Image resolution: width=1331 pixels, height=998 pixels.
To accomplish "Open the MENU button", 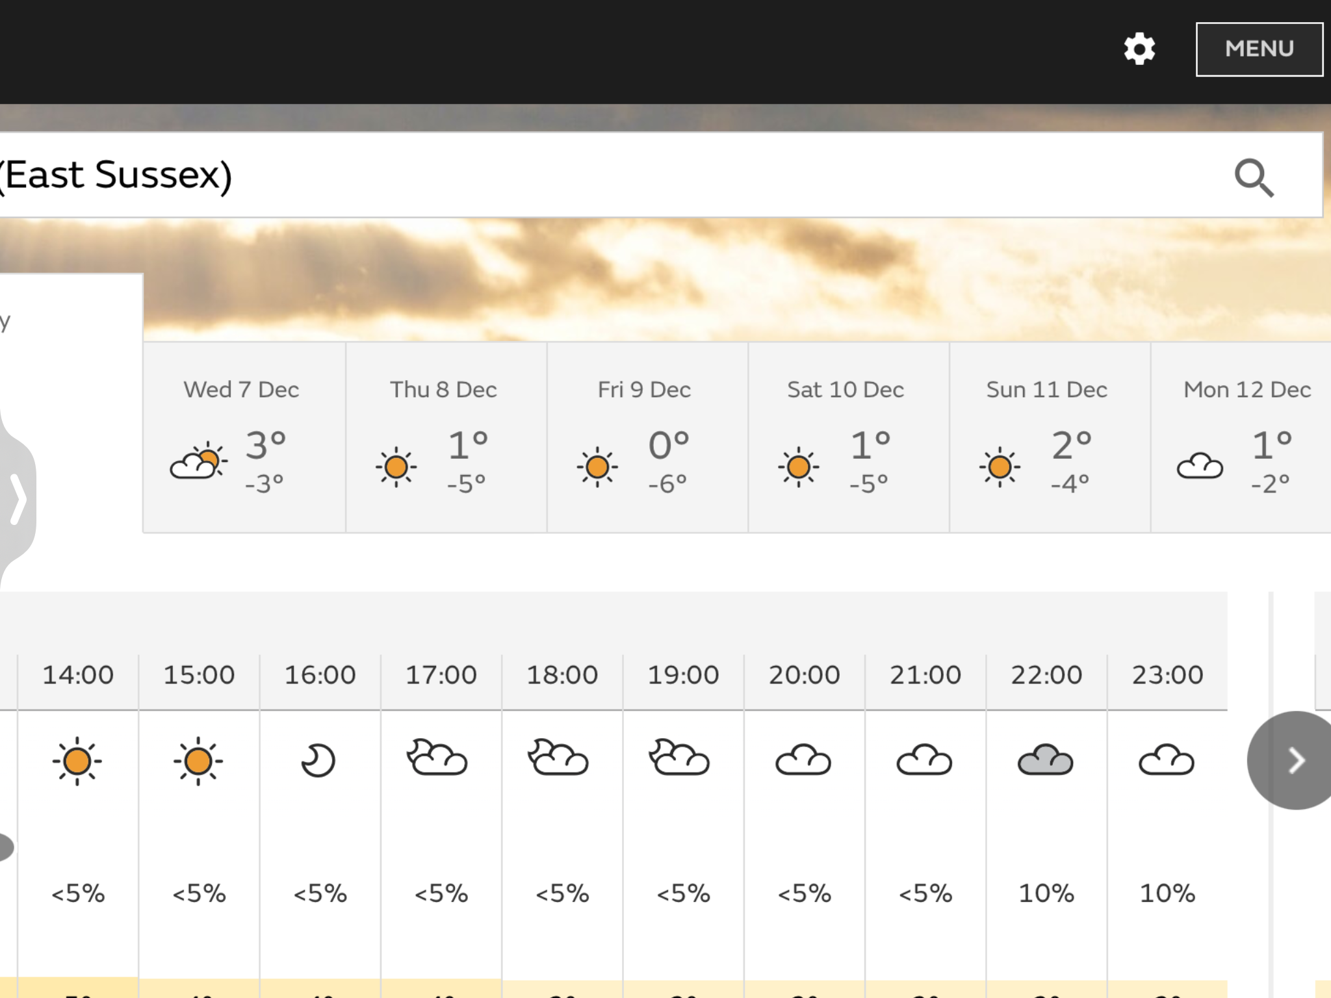I will coord(1260,49).
